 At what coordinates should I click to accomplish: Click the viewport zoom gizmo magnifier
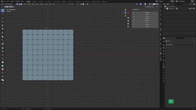pos(128,18)
